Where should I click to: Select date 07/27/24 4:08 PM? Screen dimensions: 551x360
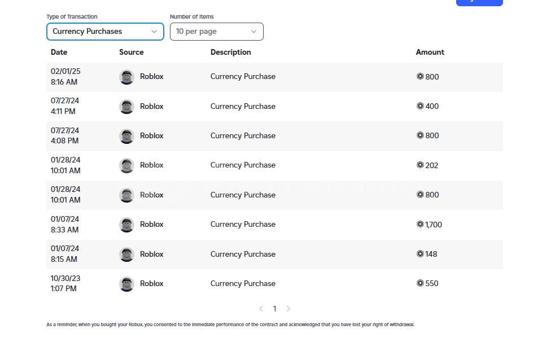tap(65, 135)
